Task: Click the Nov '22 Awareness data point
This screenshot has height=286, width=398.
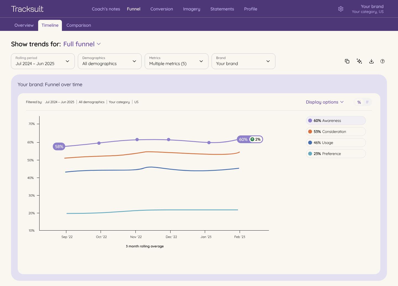Action: (137, 140)
